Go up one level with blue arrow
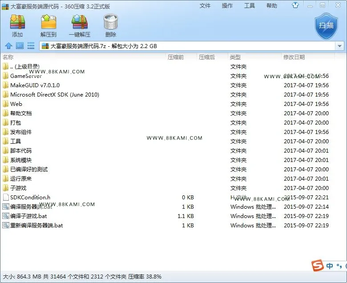 (x=8, y=46)
